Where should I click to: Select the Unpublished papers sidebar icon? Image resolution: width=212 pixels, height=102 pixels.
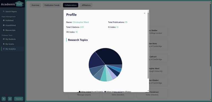coord(4,25)
